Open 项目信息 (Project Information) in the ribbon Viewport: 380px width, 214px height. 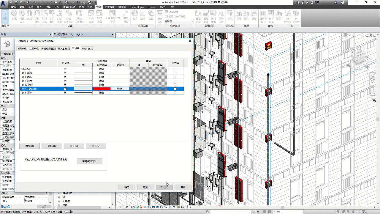[x=37, y=16]
